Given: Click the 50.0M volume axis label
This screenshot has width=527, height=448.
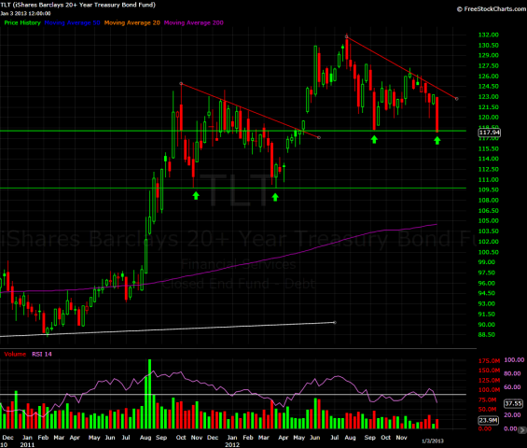Looking at the screenshot, I should (x=487, y=410).
